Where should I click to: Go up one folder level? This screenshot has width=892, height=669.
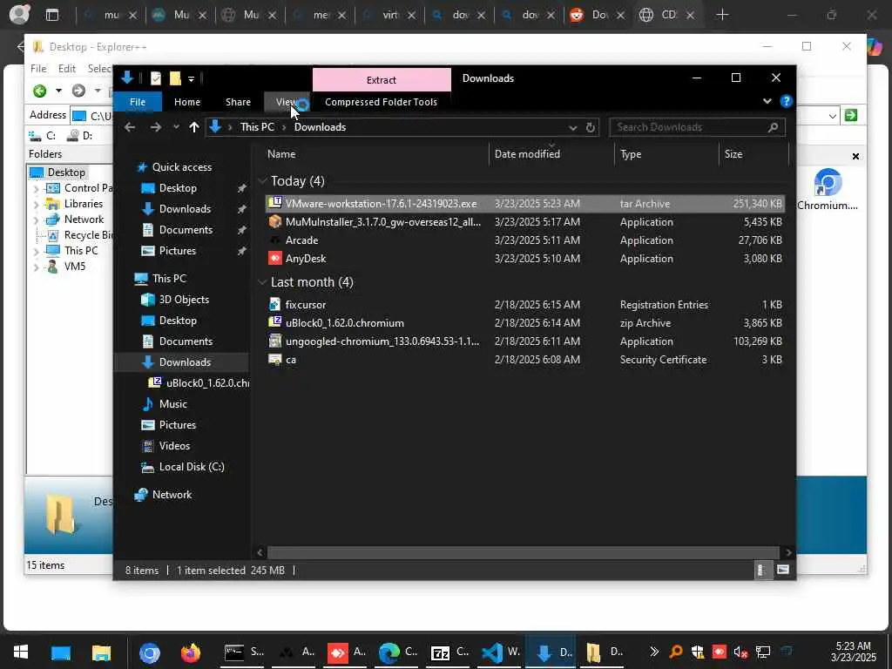[x=194, y=127]
